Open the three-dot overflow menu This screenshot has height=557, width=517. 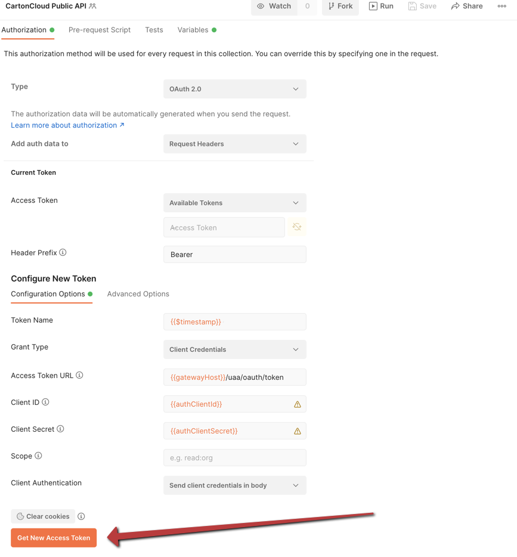[502, 7]
